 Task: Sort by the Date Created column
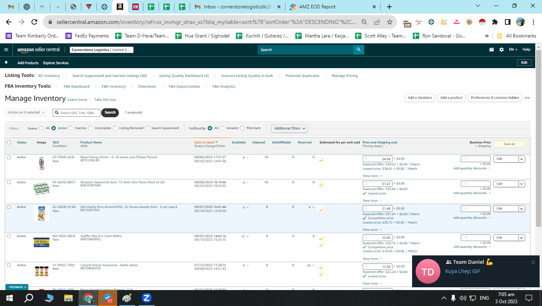(x=206, y=142)
